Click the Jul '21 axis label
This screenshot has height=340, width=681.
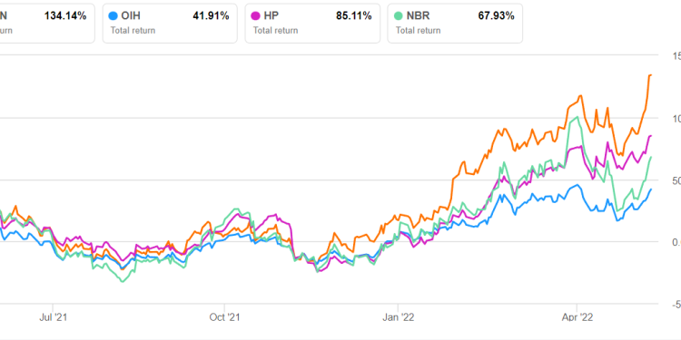53,317
